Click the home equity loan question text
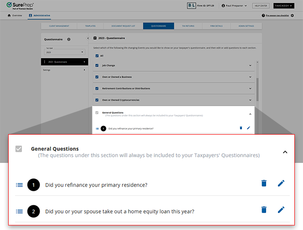Viewport: 303px width, 230px height. [x=120, y=211]
